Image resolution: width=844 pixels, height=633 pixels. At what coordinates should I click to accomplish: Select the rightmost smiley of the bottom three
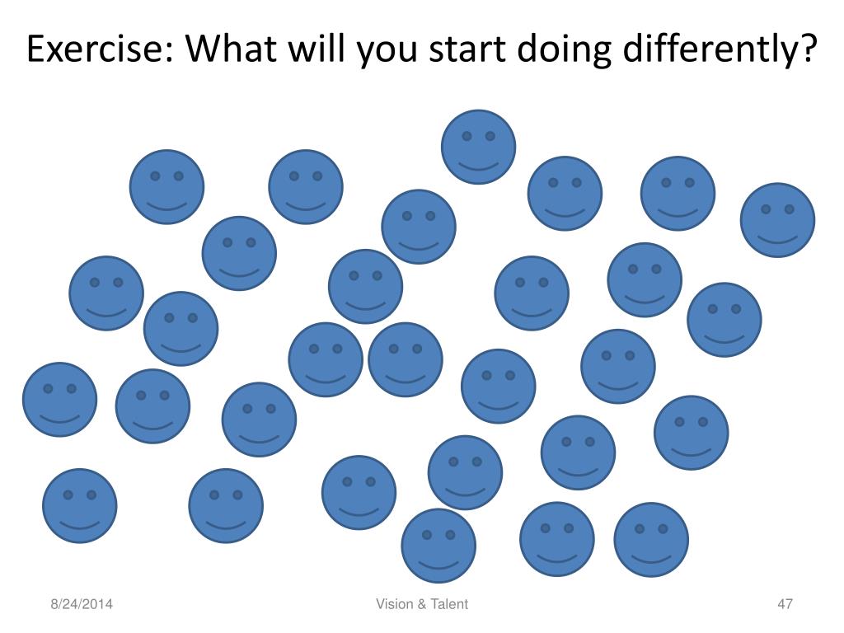pyautogui.click(x=651, y=540)
